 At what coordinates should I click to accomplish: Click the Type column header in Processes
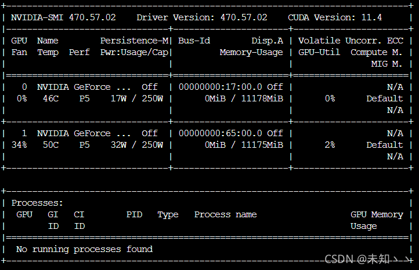168,215
